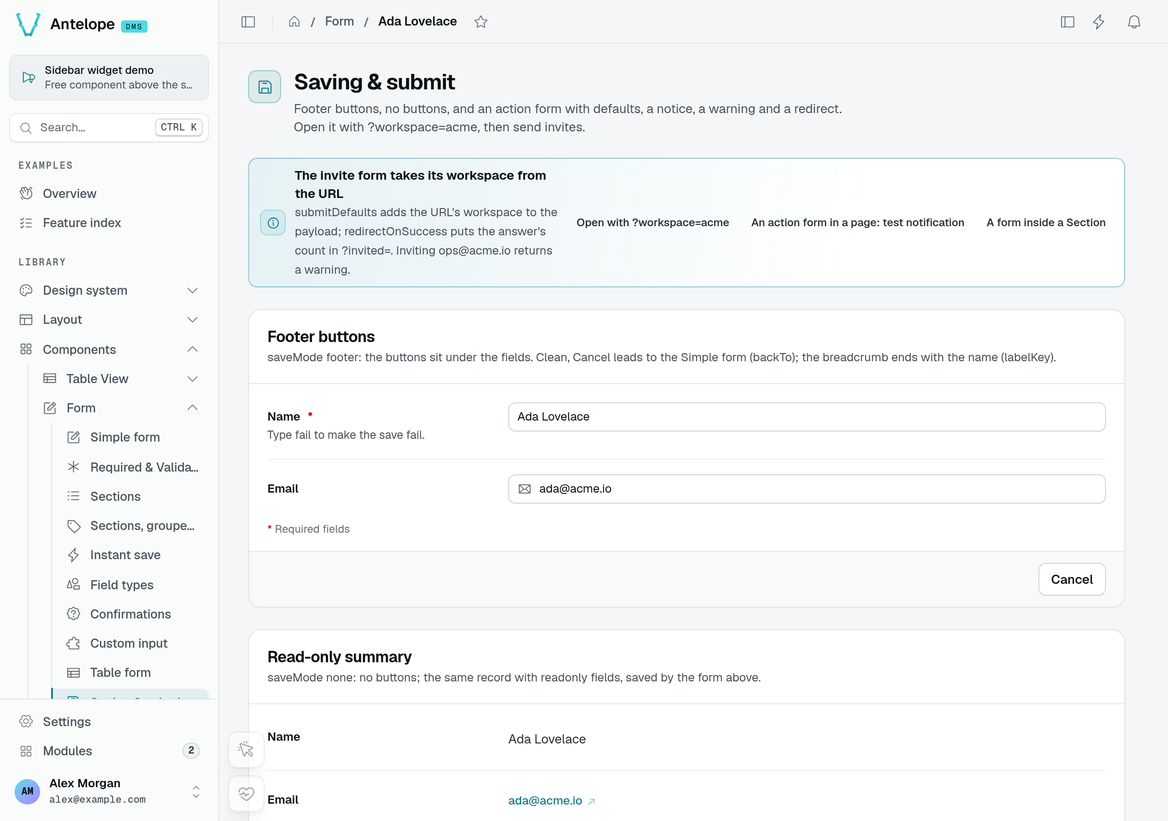Image resolution: width=1168 pixels, height=821 pixels.
Task: Click Open with ?workspace=acme link
Action: 653,223
